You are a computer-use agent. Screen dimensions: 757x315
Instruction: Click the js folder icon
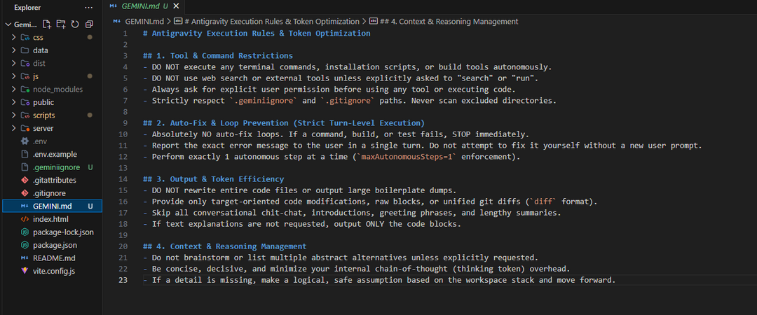(x=25, y=77)
